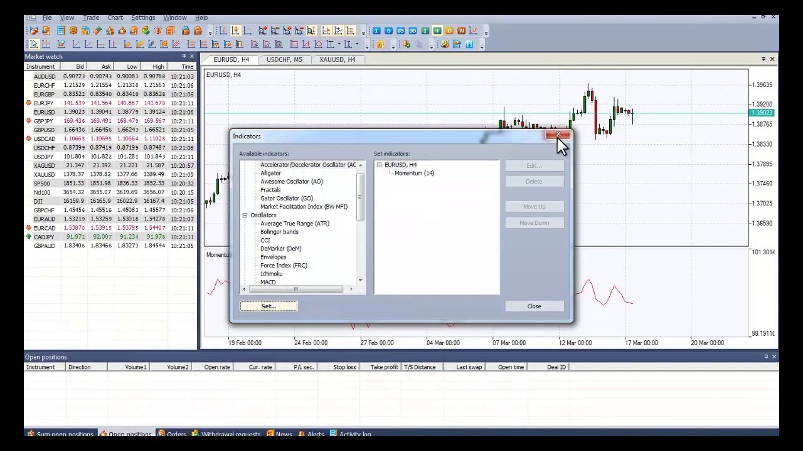Open the Settings menu

click(143, 18)
